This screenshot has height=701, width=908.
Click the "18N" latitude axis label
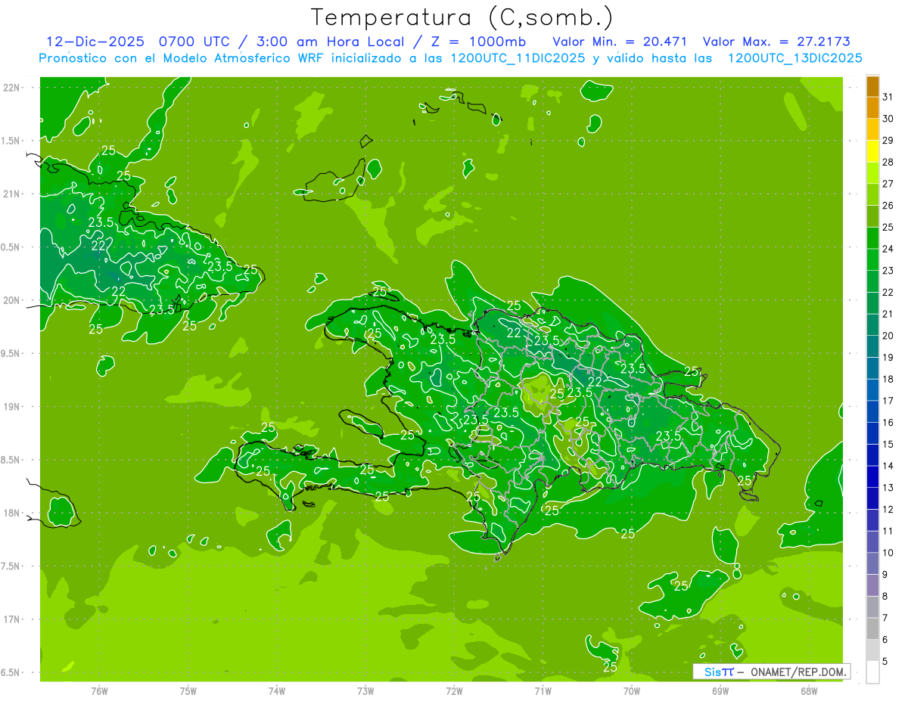(12, 513)
